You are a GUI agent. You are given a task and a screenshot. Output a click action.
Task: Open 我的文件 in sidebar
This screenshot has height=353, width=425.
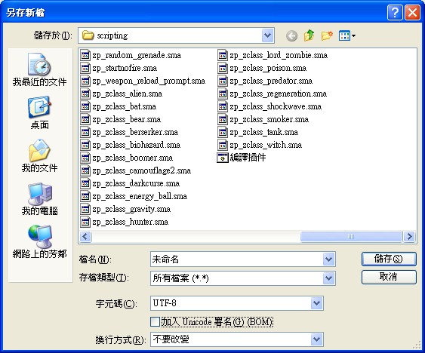coord(39,156)
